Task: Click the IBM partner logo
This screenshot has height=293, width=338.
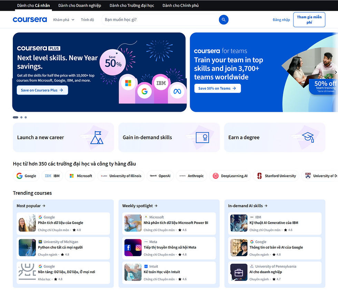Action: click(52, 176)
